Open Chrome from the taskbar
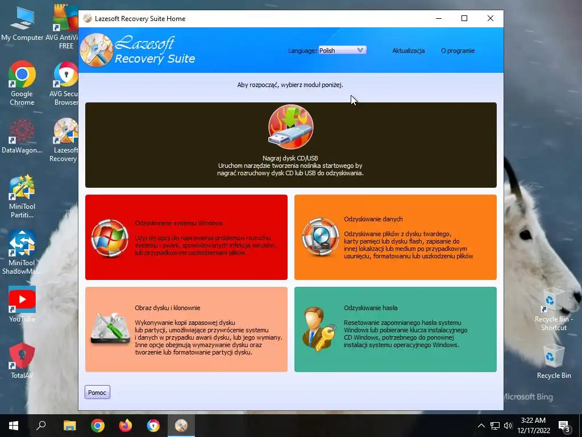 (98, 426)
